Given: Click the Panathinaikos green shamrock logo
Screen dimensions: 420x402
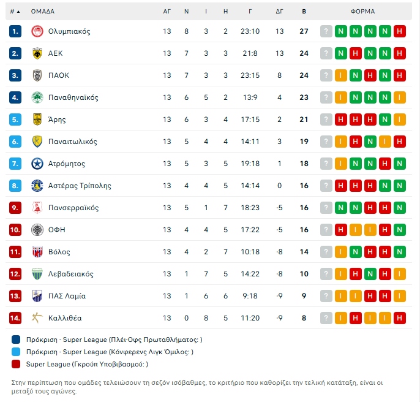Looking at the screenshot, I should [36, 97].
